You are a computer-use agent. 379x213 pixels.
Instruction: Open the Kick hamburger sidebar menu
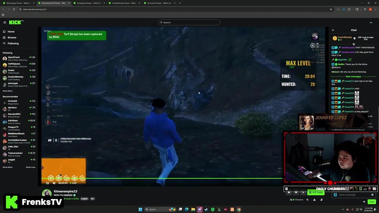[x=5, y=22]
